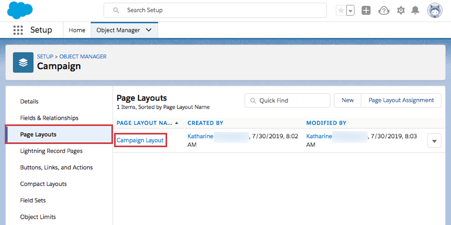
Task: Follow the SETUP breadcrumb link
Action: 45,57
